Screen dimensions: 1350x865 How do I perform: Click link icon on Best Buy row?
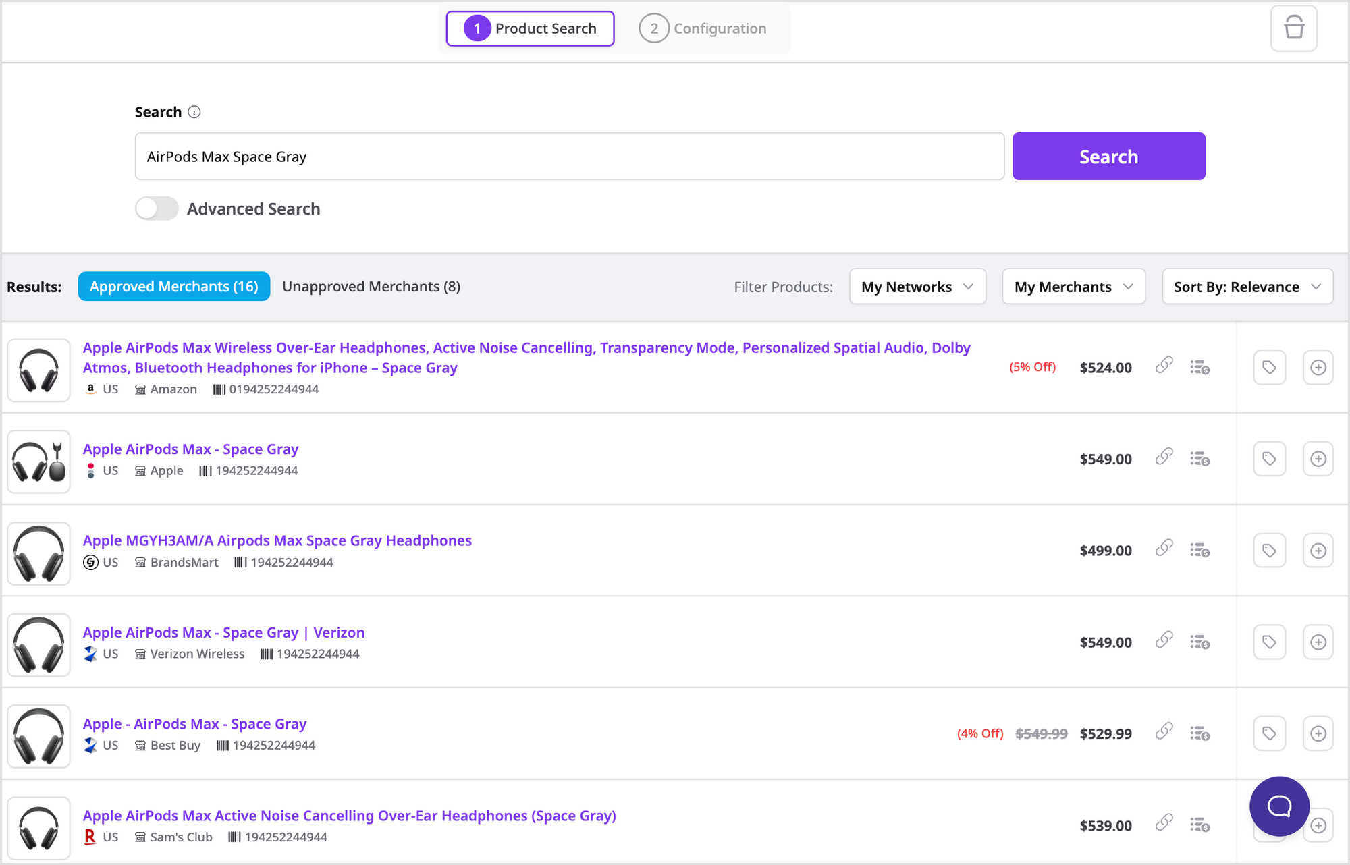click(x=1164, y=731)
